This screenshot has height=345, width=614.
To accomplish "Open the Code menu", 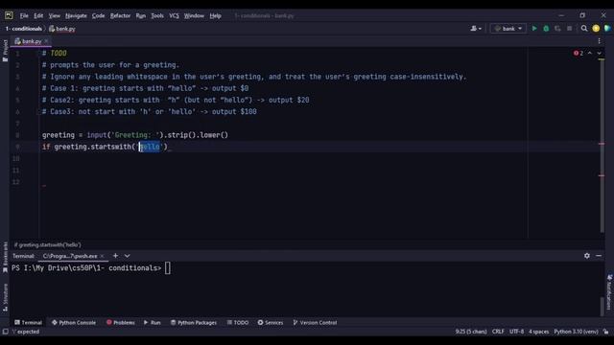I will tap(98, 15).
